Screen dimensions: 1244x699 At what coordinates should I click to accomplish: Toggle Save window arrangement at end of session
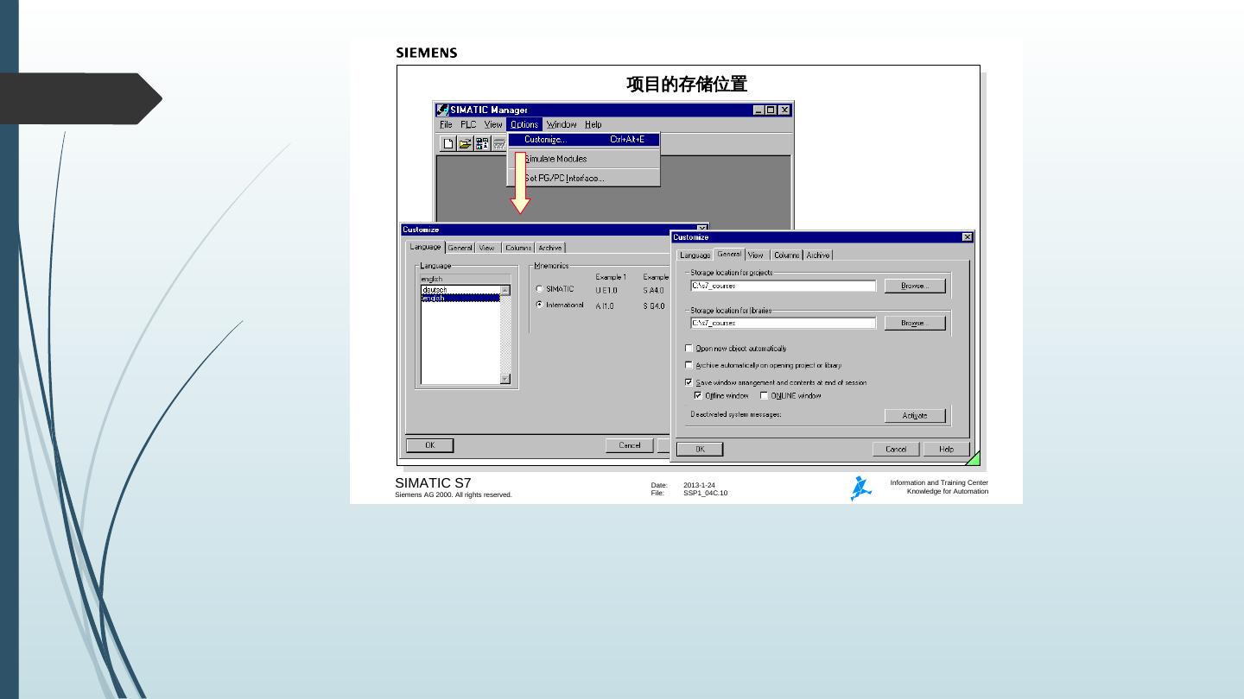click(689, 382)
